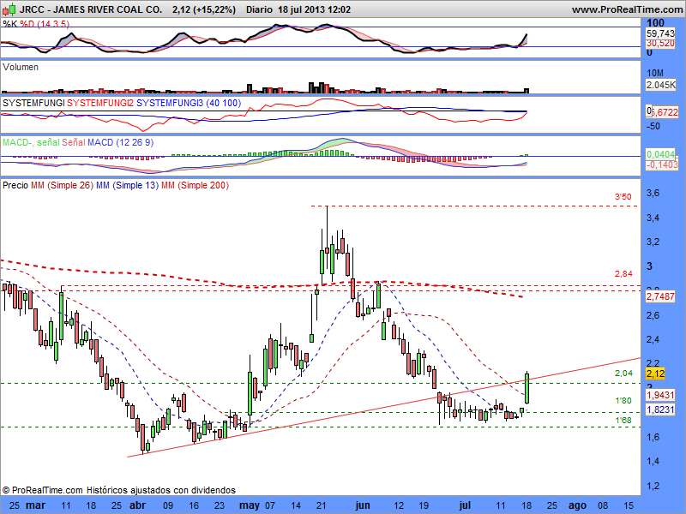Click the 1'68 support level label
Image resolution: width=686 pixels, height=514 pixels.
click(623, 420)
